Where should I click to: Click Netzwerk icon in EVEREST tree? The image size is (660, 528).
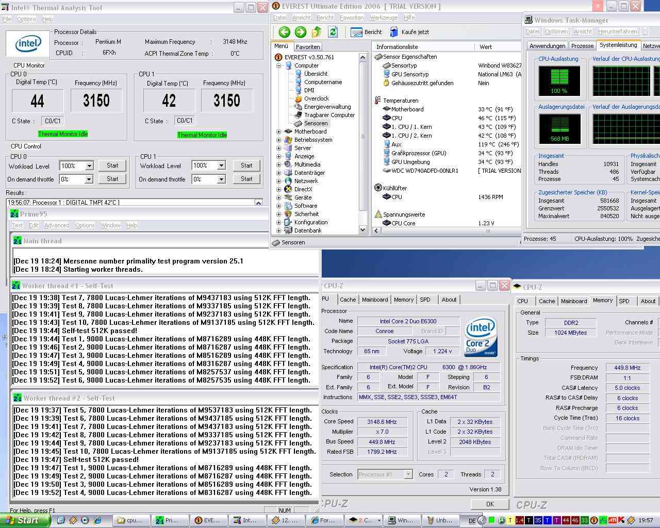[288, 181]
